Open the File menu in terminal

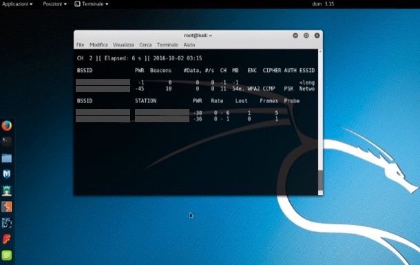pyautogui.click(x=80, y=45)
